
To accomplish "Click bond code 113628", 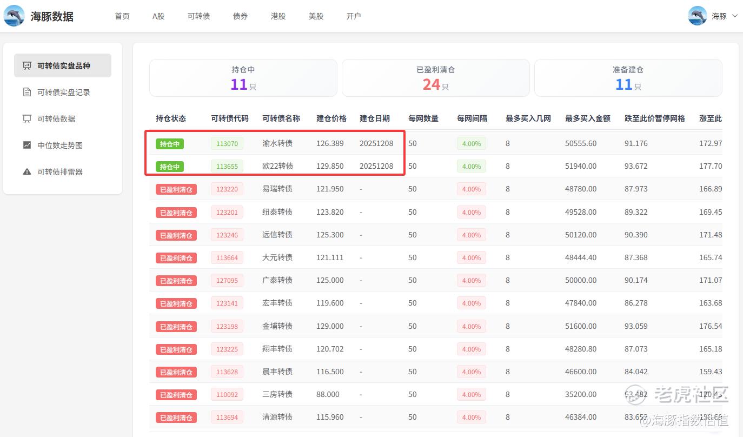I will pyautogui.click(x=227, y=372).
